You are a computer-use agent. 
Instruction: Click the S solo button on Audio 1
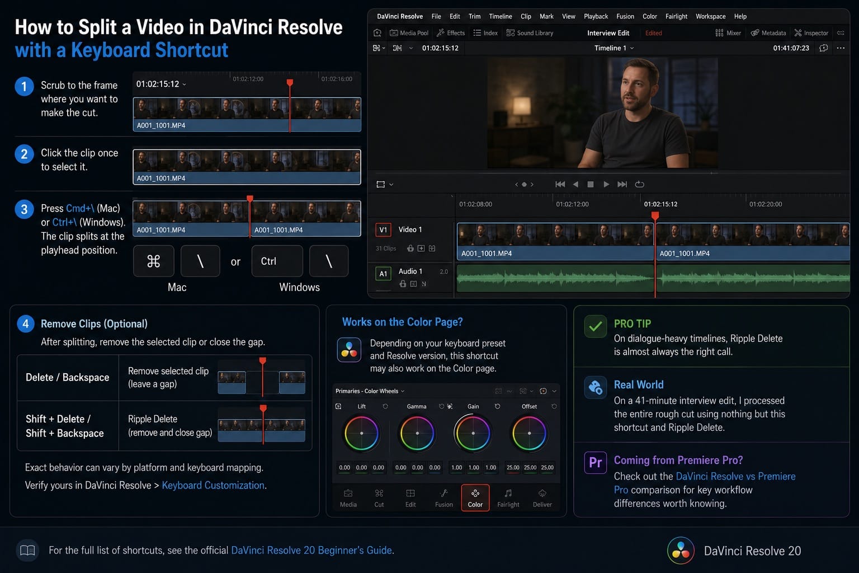click(424, 284)
